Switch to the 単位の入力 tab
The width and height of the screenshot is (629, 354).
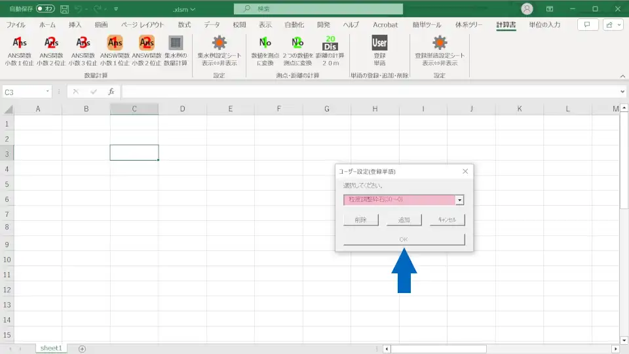pos(544,25)
